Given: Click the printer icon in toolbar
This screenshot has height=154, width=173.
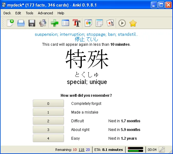Looking at the screenshot, I should pyautogui.click(x=21, y=23).
